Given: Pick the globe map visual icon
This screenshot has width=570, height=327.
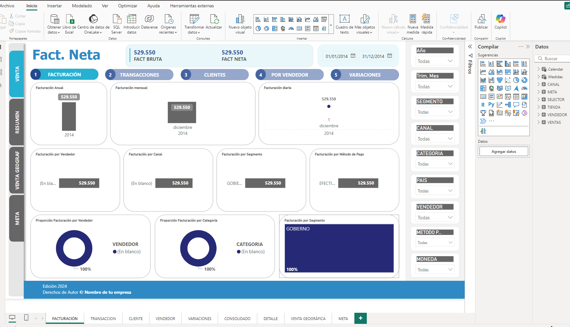Looking at the screenshot, I should (492, 88).
